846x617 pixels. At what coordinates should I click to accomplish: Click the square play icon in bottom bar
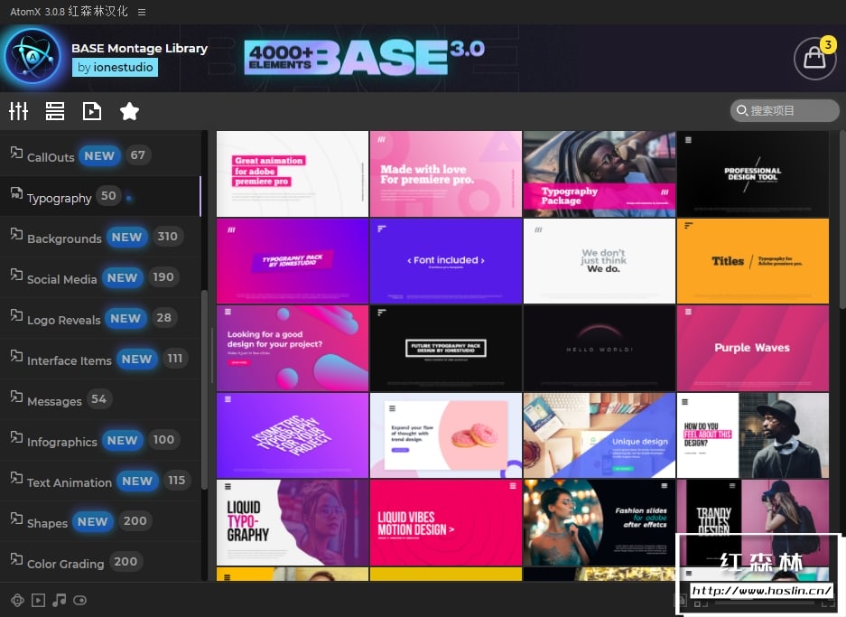(38, 600)
